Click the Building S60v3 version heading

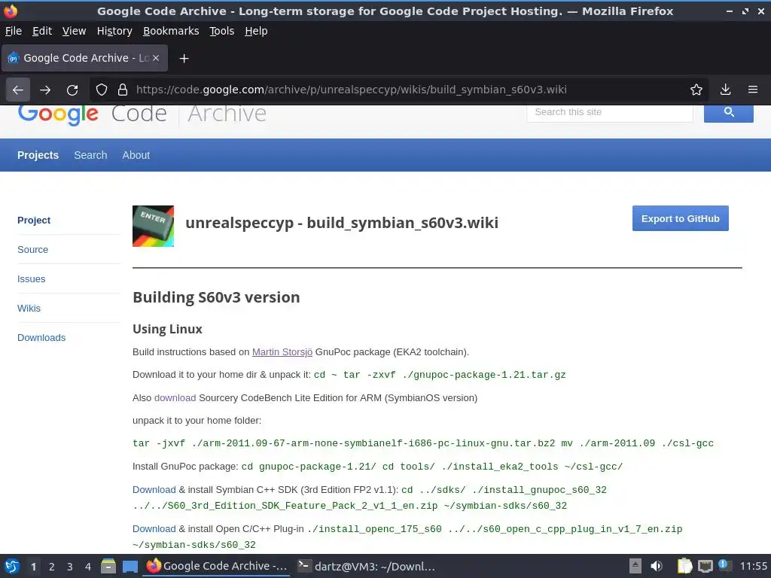[216, 297]
